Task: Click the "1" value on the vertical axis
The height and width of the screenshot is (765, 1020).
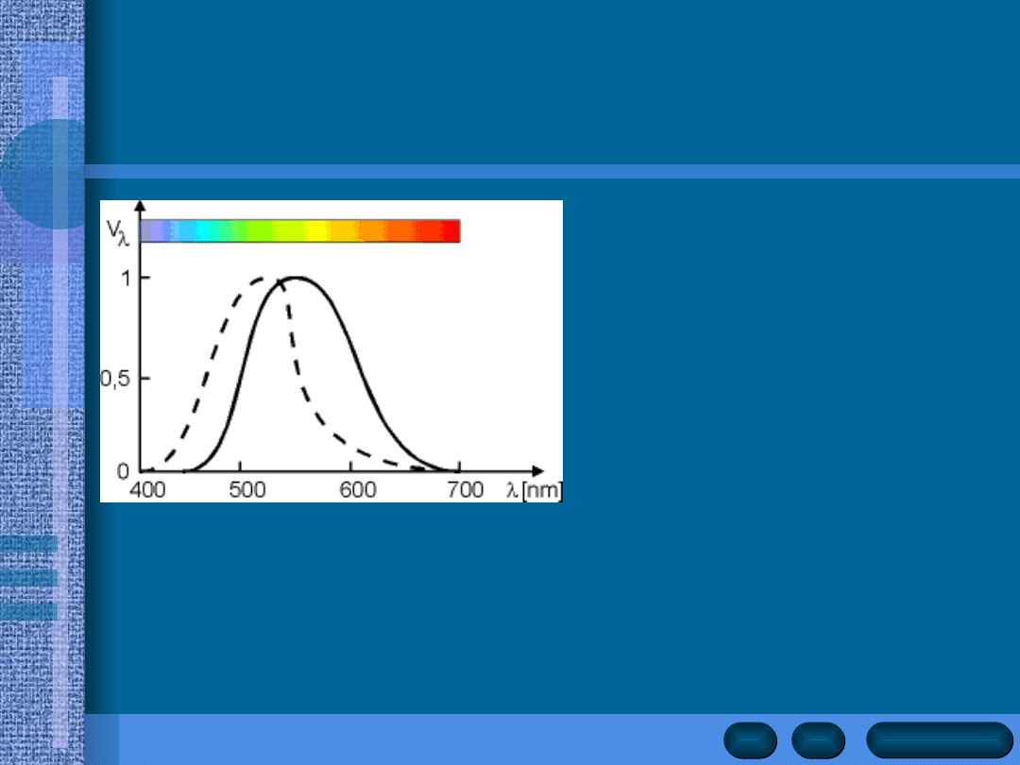Action: point(121,278)
